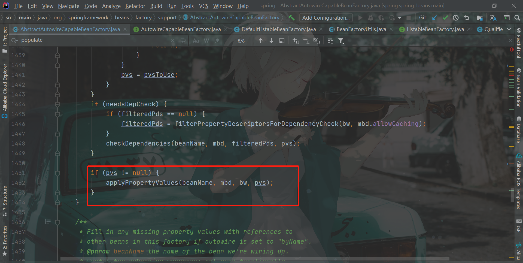Screen dimensions: 523x263
Task: Open the Navigate menu
Action: point(69,6)
